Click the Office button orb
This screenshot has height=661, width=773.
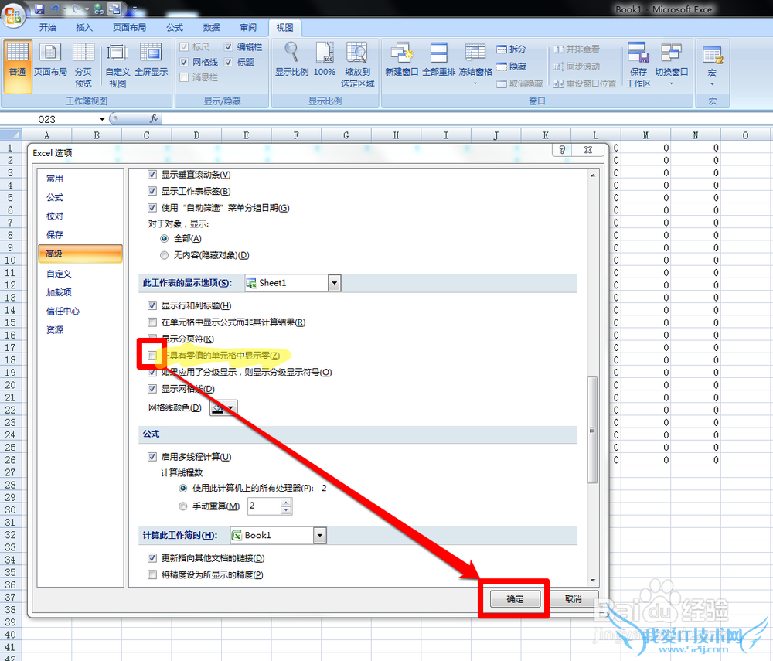tap(13, 14)
